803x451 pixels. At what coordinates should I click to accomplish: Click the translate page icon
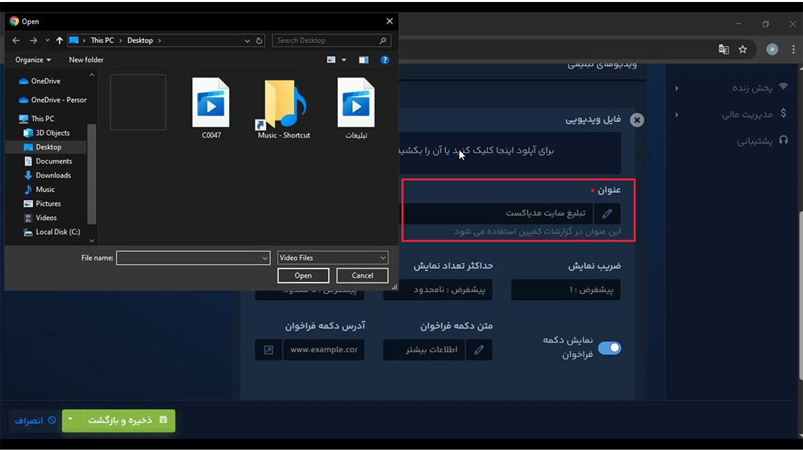[x=723, y=49]
